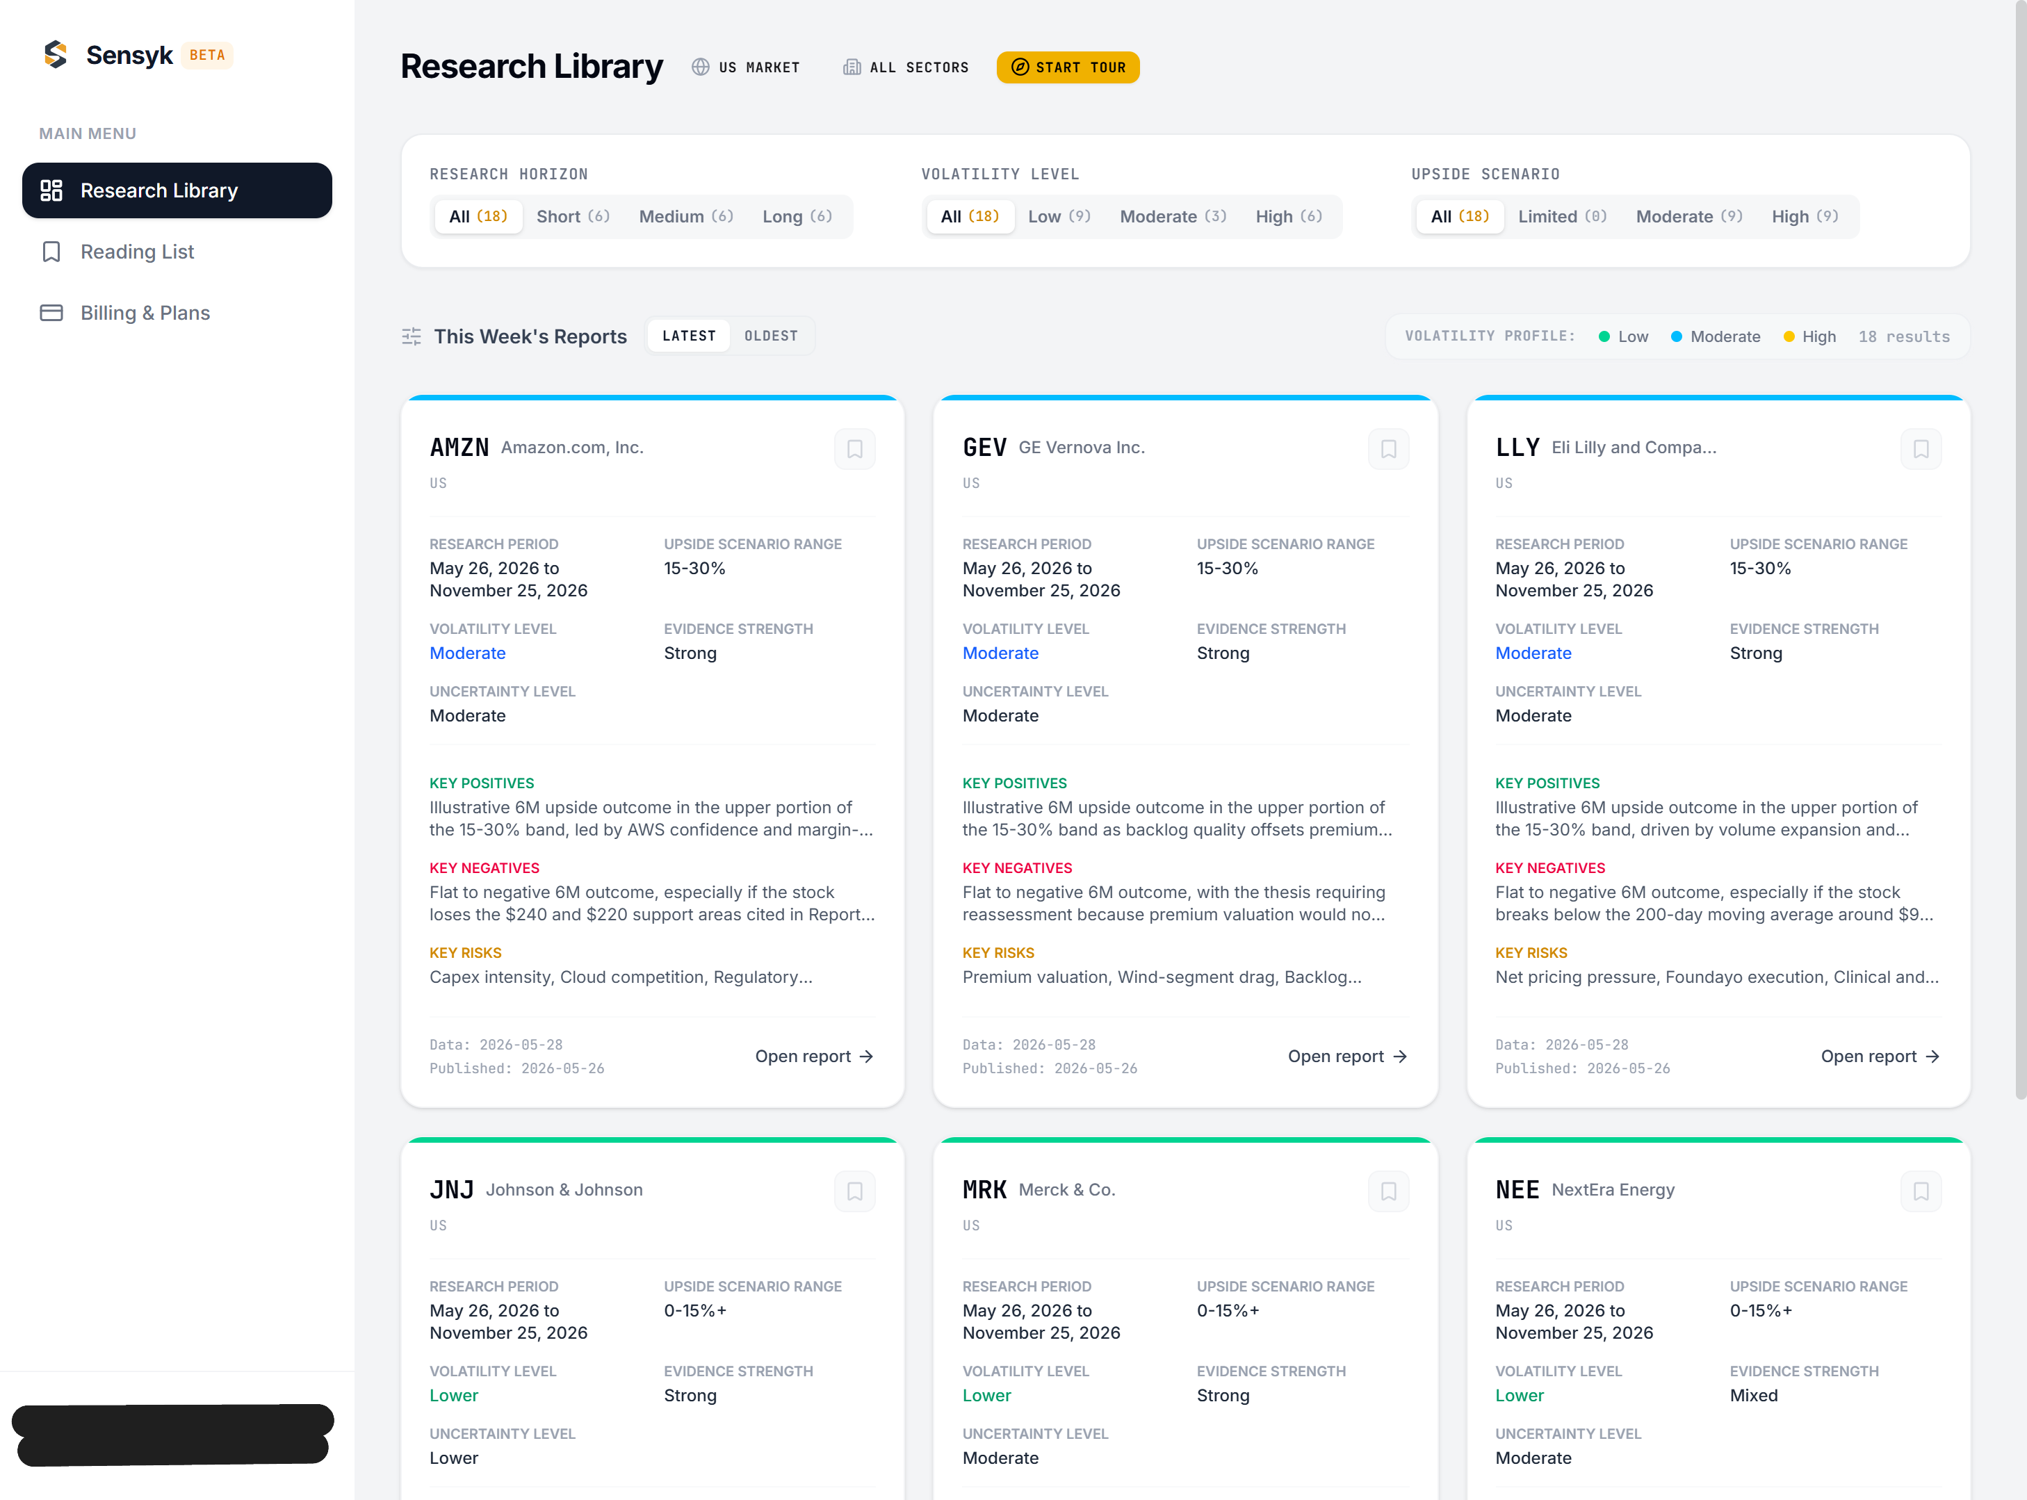This screenshot has width=2027, height=1500.
Task: Bookmark the JNJ report card
Action: point(854,1191)
